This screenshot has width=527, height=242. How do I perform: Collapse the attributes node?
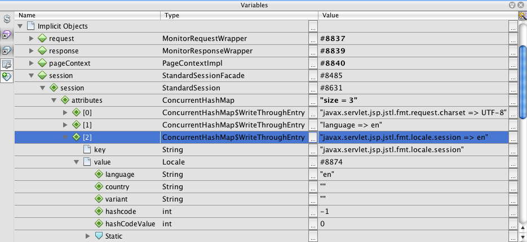click(x=54, y=101)
